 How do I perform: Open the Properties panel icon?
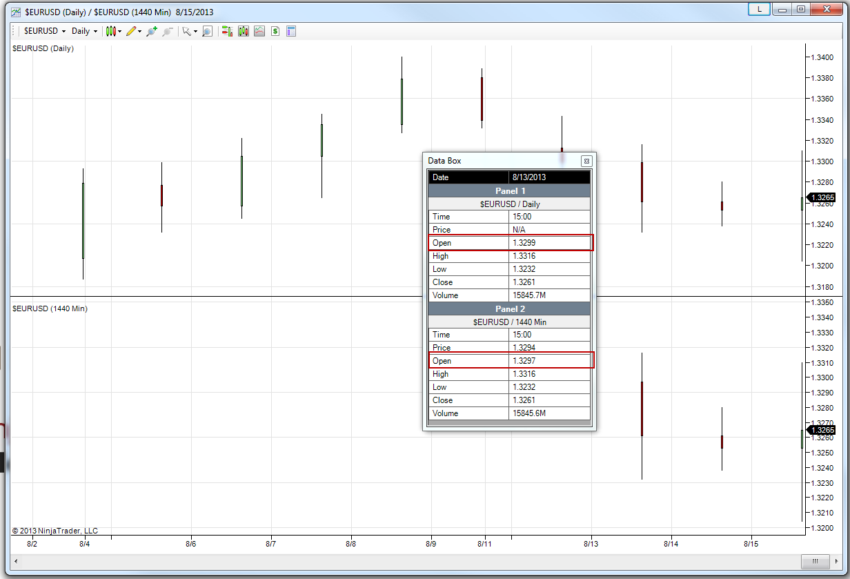coord(291,31)
